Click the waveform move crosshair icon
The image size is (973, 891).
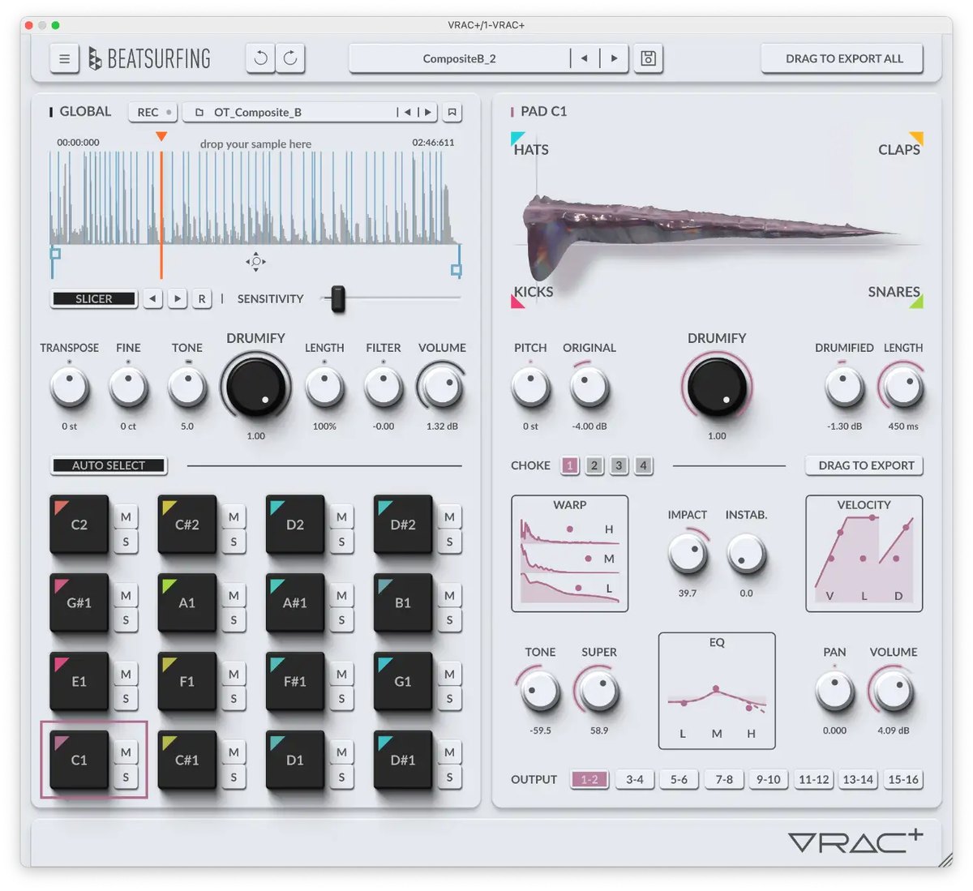256,261
